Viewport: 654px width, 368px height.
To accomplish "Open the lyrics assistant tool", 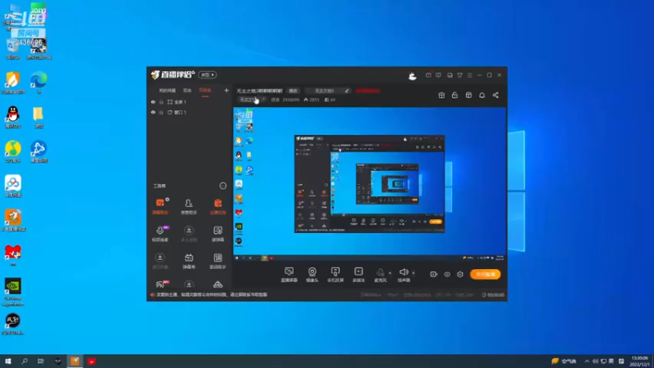I will [217, 261].
